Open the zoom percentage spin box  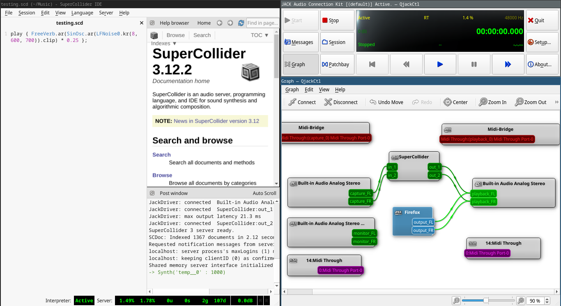point(538,301)
